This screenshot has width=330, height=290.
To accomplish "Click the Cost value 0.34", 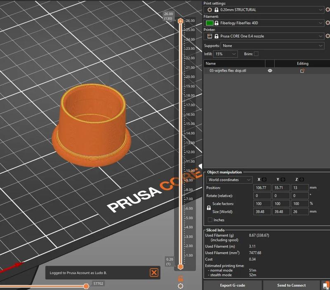I will (x=252, y=260).
